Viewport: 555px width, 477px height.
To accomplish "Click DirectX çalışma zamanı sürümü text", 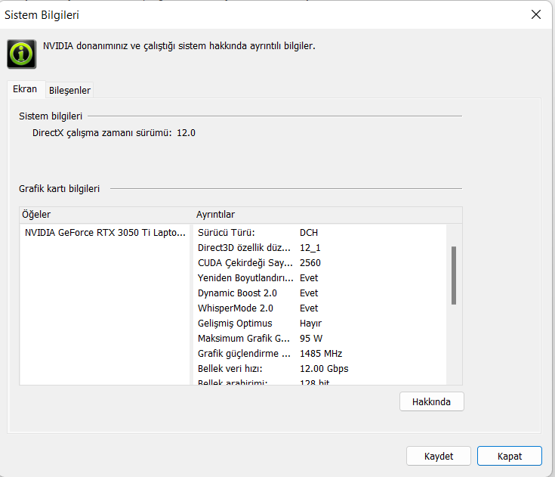I will tap(102, 133).
